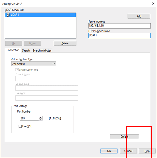Screen dimensions: 157x158
Task: Expand the Authentication Type dropdown
Action: 34,64
